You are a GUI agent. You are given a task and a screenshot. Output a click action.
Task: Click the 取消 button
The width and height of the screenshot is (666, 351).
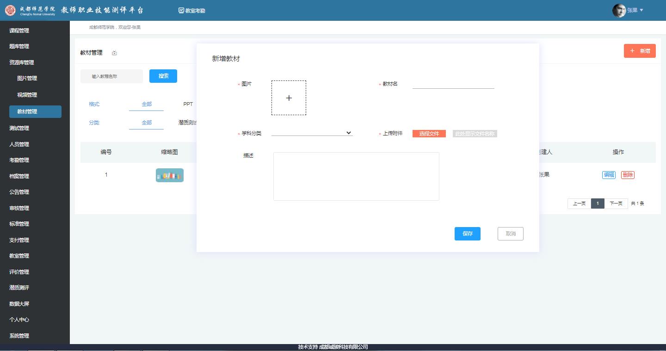[511, 234]
